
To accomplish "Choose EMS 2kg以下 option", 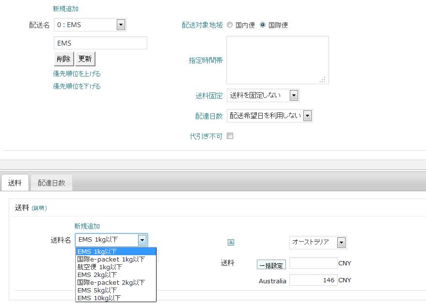I will click(x=116, y=275).
